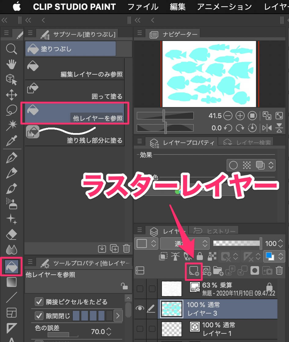The image size is (289, 342).
Task: Click the New Raster Layer icon
Action: point(194,271)
